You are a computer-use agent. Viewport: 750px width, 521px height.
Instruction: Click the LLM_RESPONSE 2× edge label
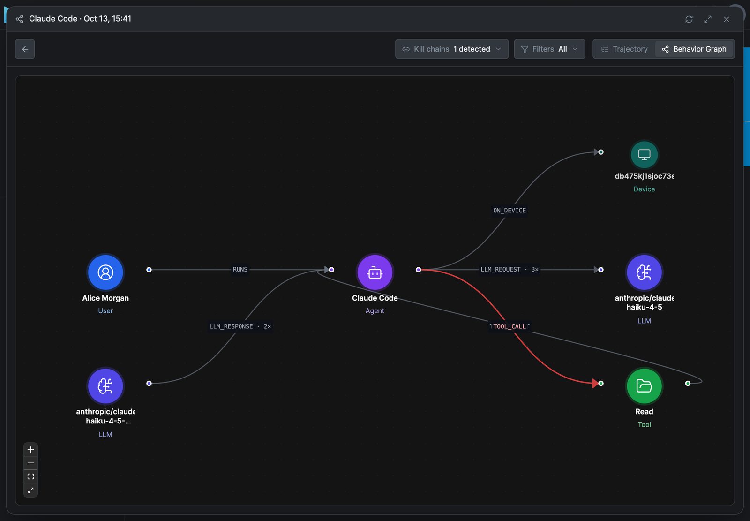[x=240, y=326]
